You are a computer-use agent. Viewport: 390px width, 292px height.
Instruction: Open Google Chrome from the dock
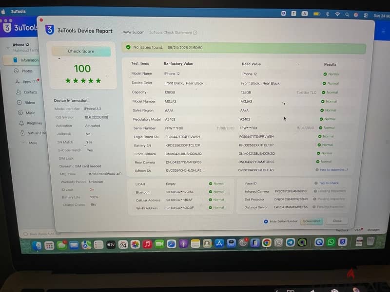coord(267,243)
